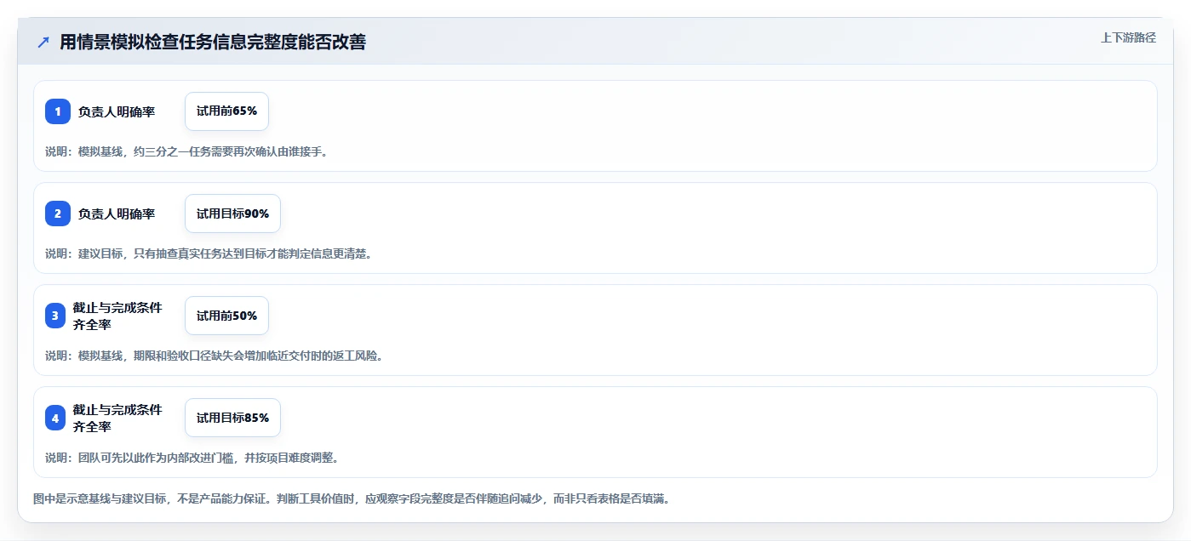Click the number 2 step badge
1191x541 pixels.
pyautogui.click(x=58, y=214)
